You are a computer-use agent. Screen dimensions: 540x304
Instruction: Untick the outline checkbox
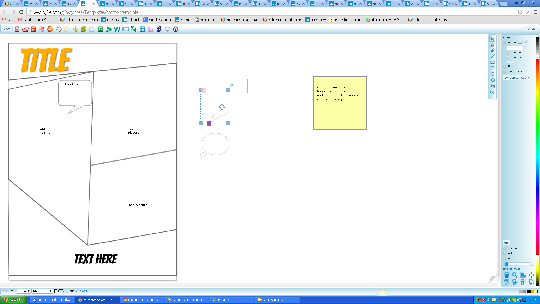tap(505, 43)
